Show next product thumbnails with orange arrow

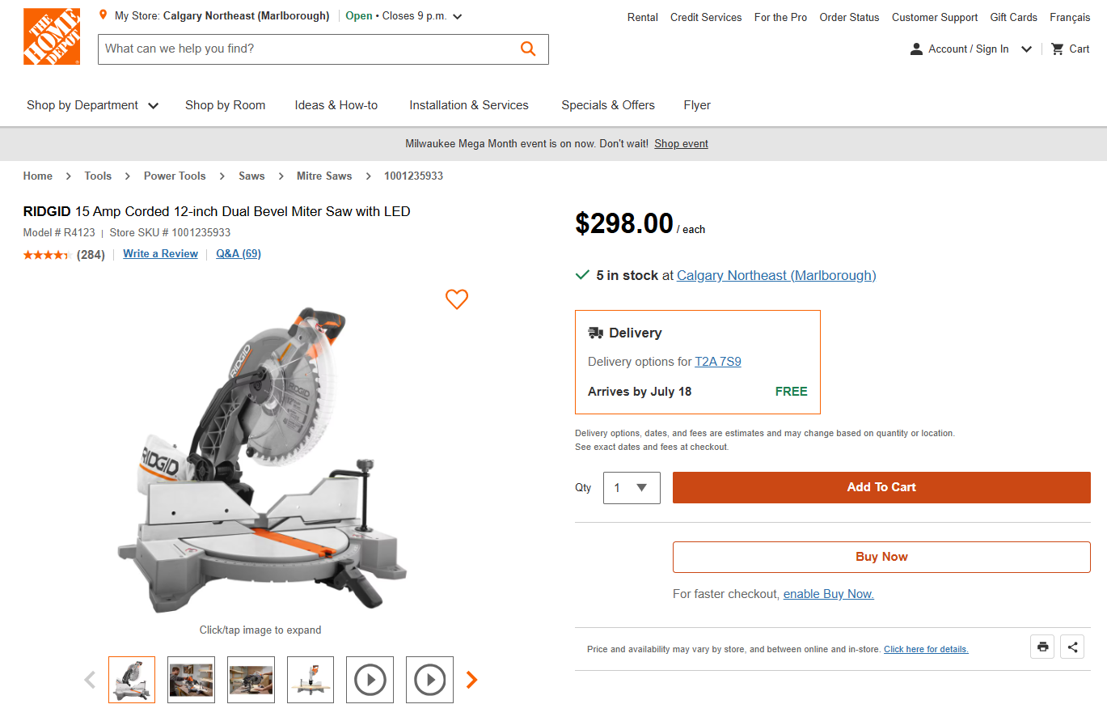point(472,680)
